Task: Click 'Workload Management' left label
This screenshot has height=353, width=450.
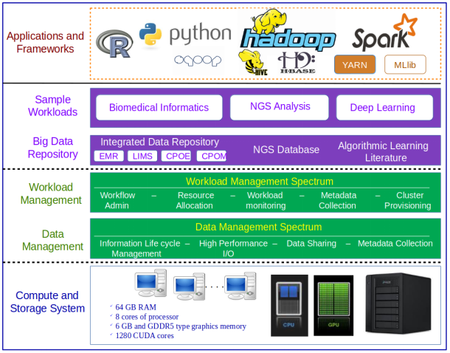Action: pyautogui.click(x=51, y=193)
